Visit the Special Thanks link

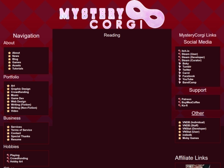20,136
